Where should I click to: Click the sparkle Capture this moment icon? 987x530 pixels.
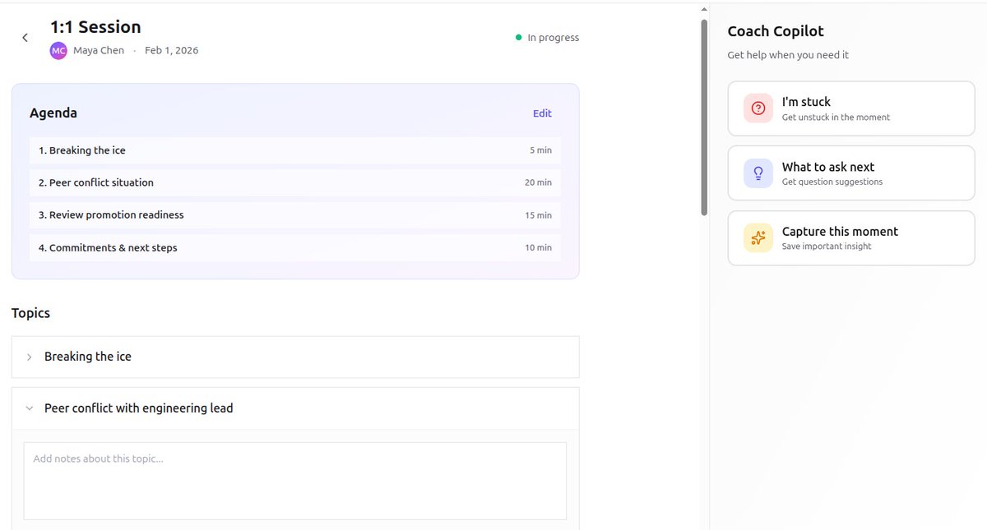pos(758,238)
